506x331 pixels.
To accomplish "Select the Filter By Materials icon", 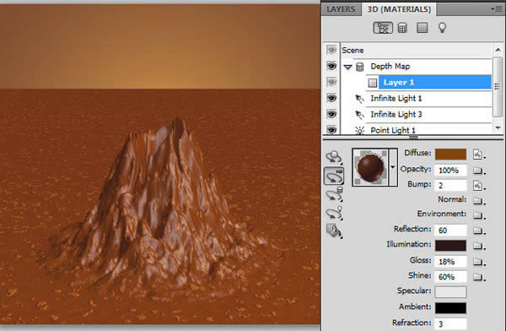I will [423, 28].
